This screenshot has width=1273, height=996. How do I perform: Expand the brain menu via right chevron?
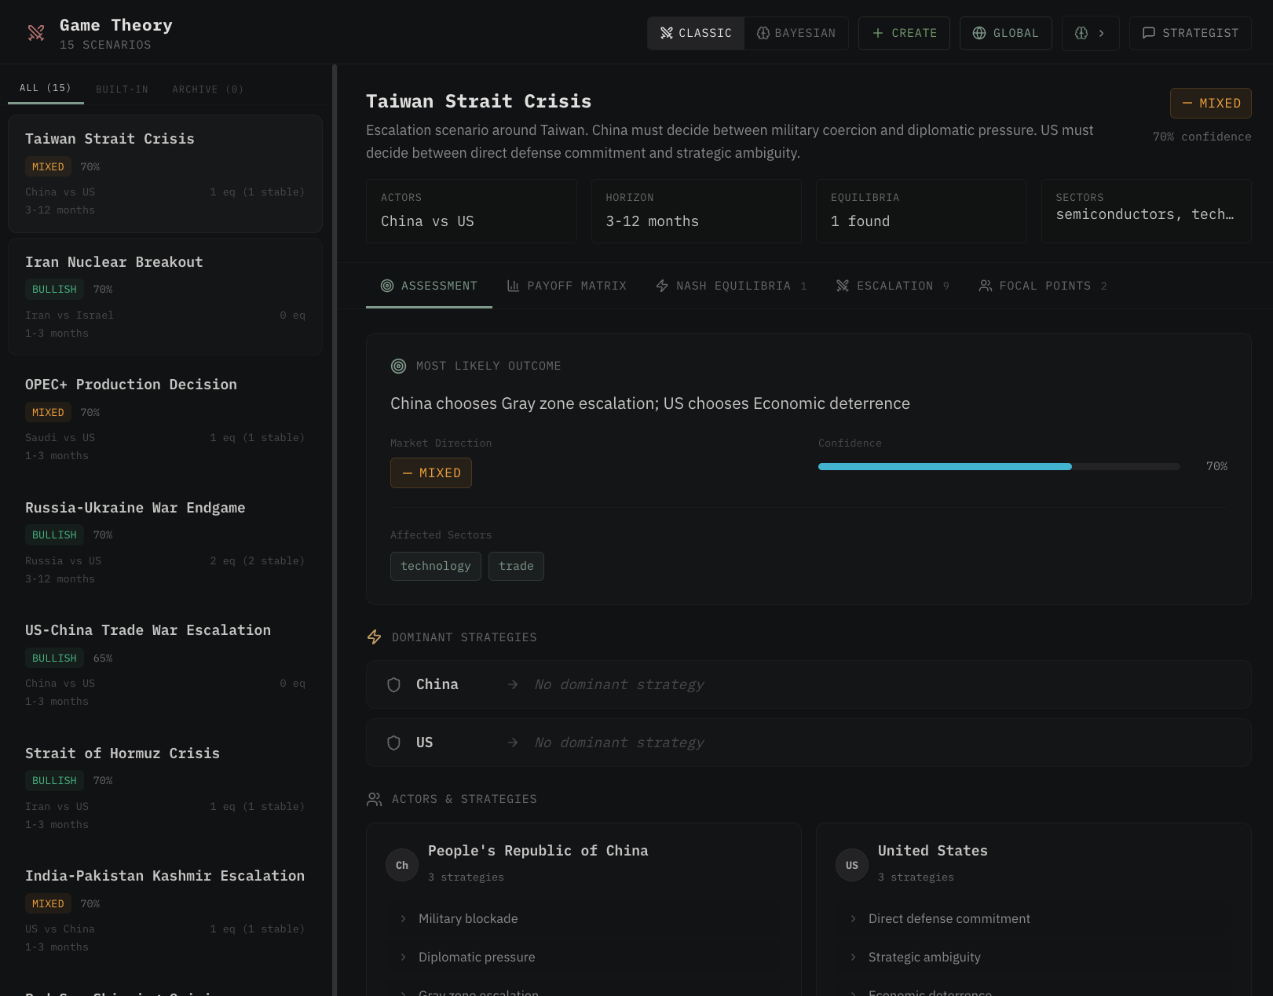[x=1101, y=33]
